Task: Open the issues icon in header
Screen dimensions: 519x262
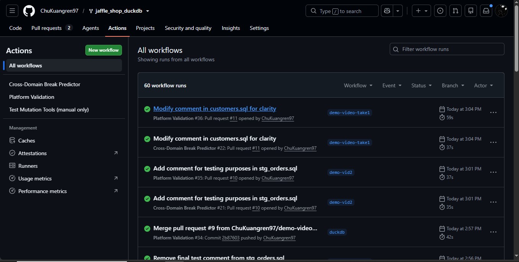Action: (440, 11)
